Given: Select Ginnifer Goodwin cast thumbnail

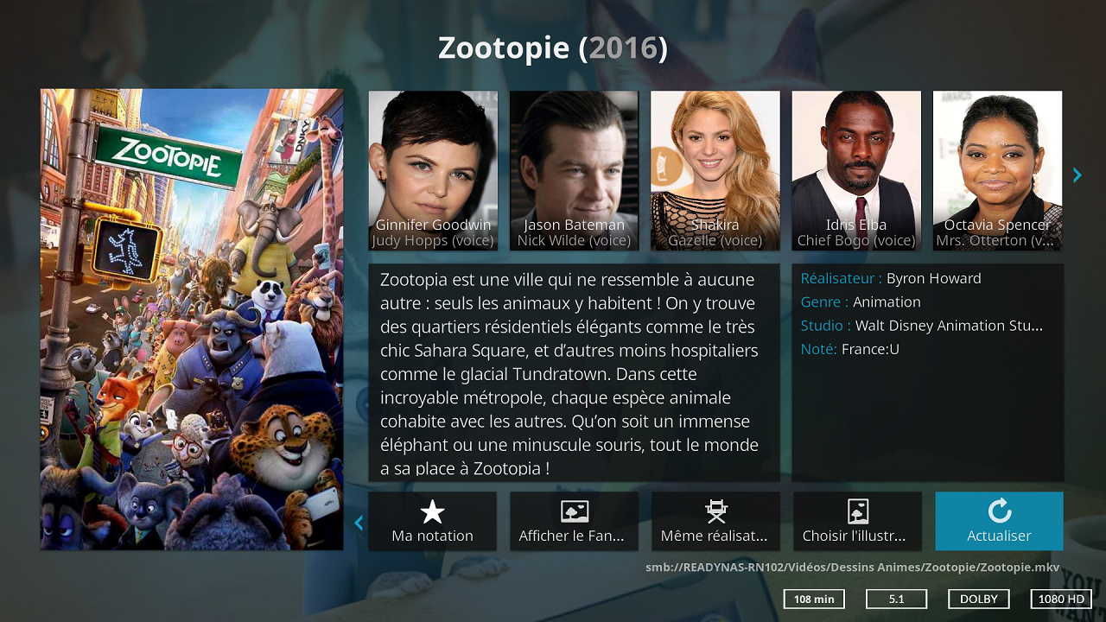Looking at the screenshot, I should point(433,170).
